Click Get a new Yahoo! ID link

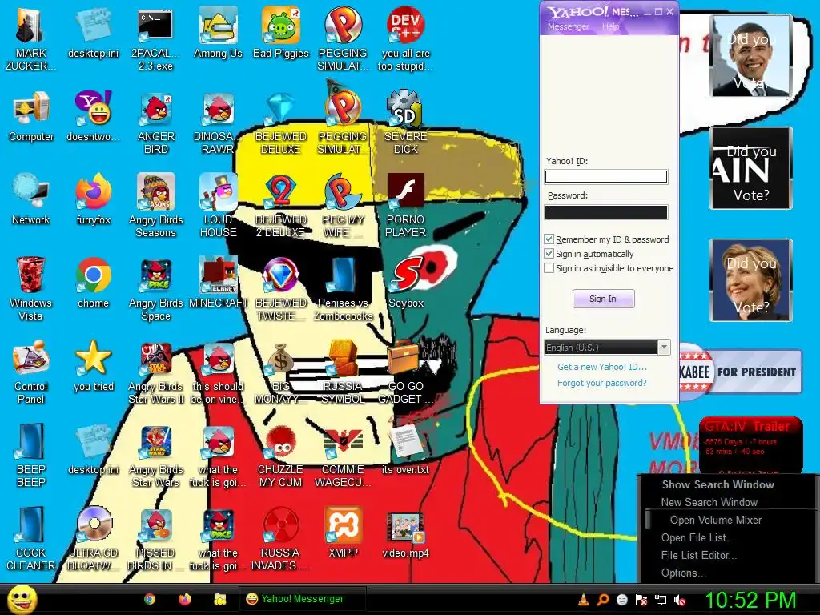coord(602,367)
